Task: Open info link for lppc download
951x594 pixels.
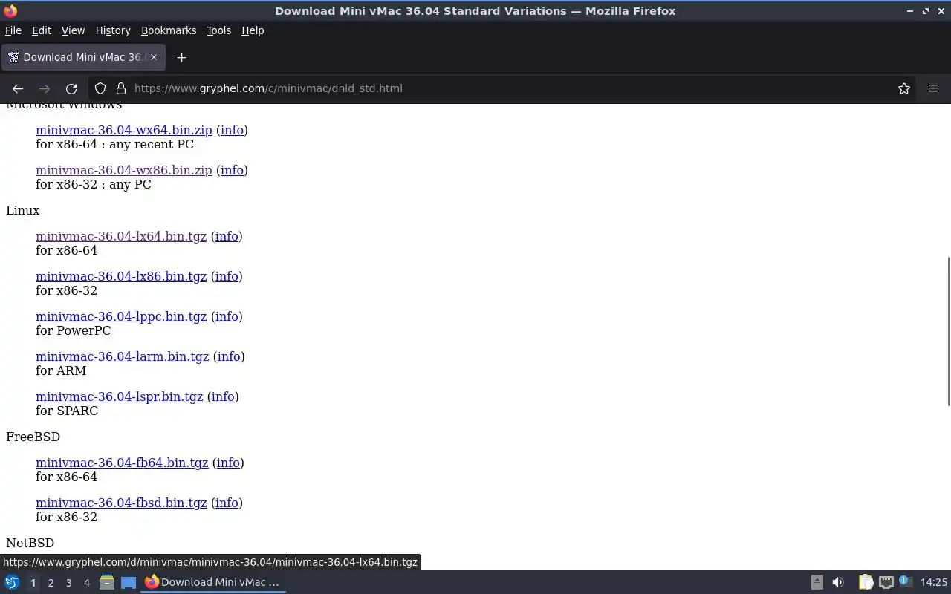Action: pos(227,316)
